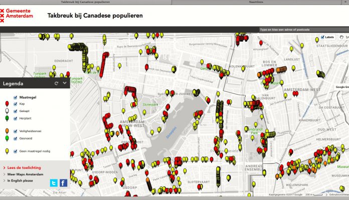Open the Twitter share icon
The image size is (349, 200).
pyautogui.click(x=54, y=183)
